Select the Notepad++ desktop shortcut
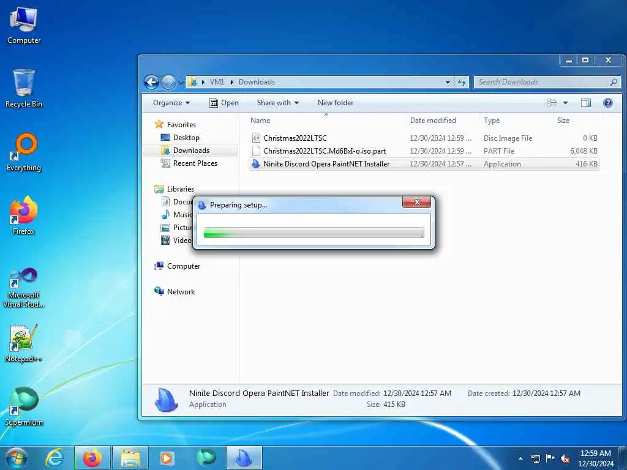Screen dimensions: 627x470 pos(24,344)
